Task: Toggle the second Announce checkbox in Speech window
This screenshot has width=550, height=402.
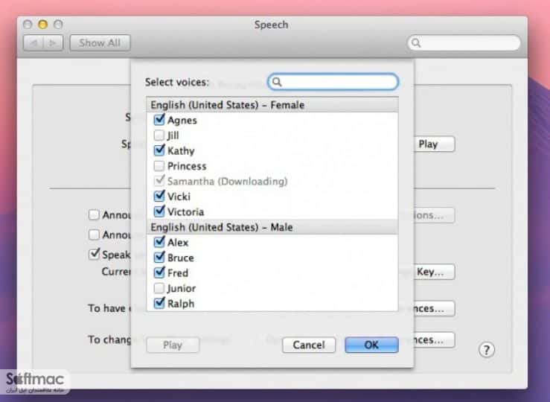Action: click(x=94, y=234)
